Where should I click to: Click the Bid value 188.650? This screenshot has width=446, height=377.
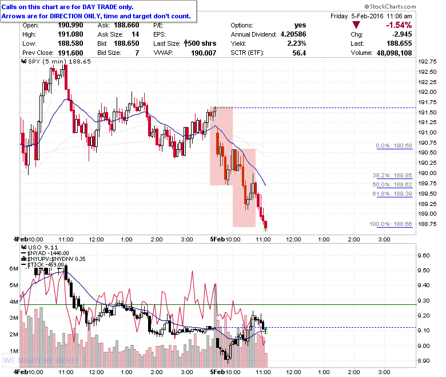click(126, 43)
